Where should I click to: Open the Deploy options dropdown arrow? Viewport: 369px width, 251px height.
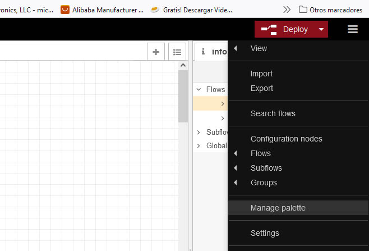321,29
